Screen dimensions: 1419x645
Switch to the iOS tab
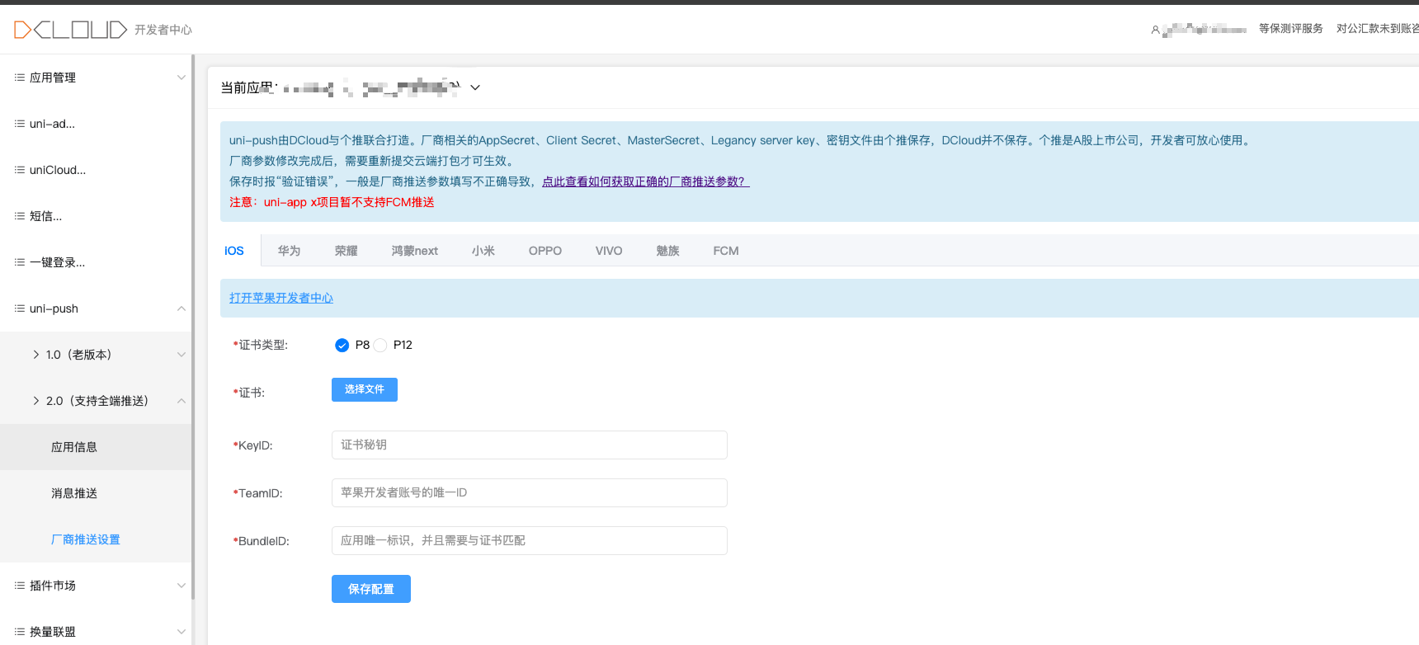pos(234,251)
